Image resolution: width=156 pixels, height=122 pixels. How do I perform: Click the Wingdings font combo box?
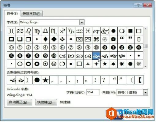click(52, 22)
